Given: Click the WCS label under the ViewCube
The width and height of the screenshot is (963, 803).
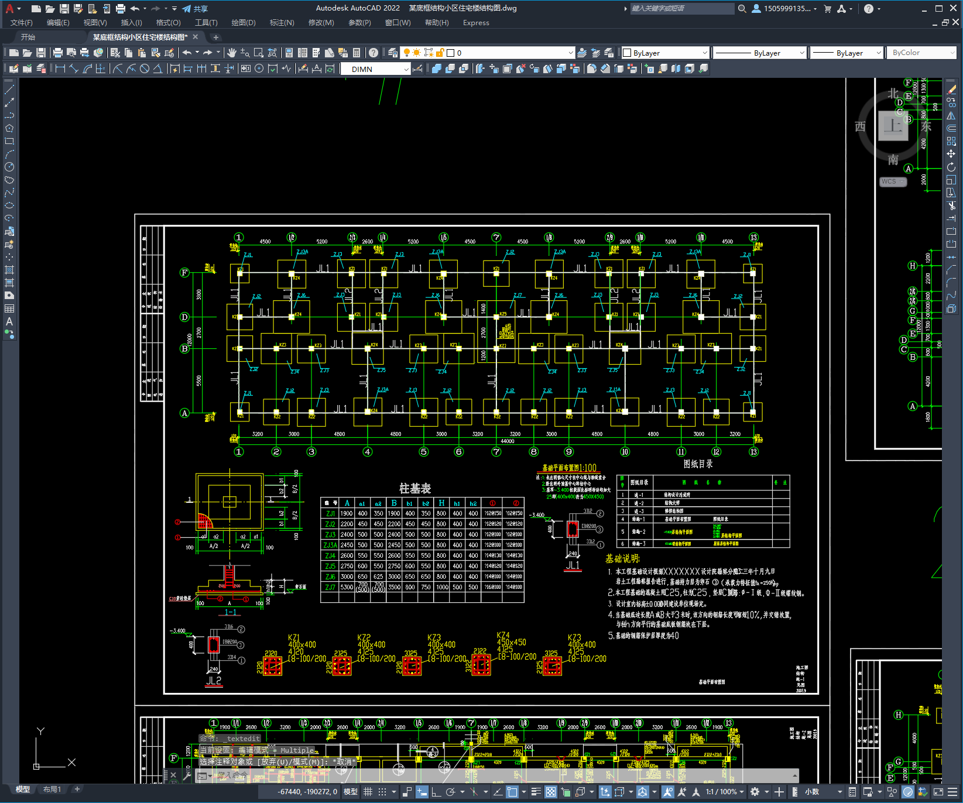Looking at the screenshot, I should coord(892,181).
